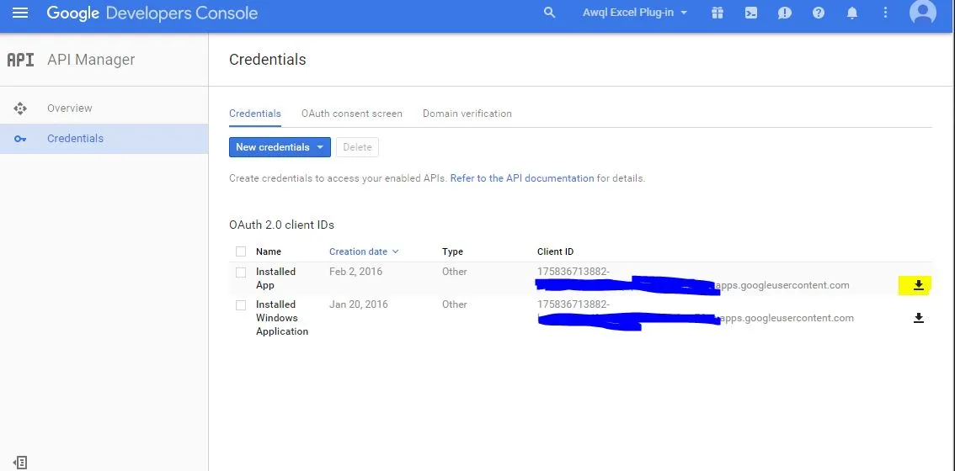955x471 pixels.
Task: Click the Jan 20, 2016 creation date
Action: coord(358,304)
